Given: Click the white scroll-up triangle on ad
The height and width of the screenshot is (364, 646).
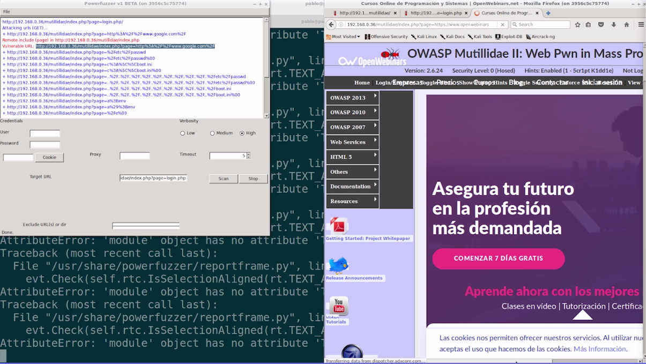Looking at the screenshot, I should click(582, 315).
